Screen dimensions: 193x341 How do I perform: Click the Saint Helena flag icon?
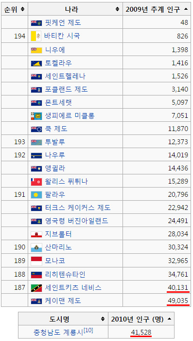pyautogui.click(x=36, y=76)
